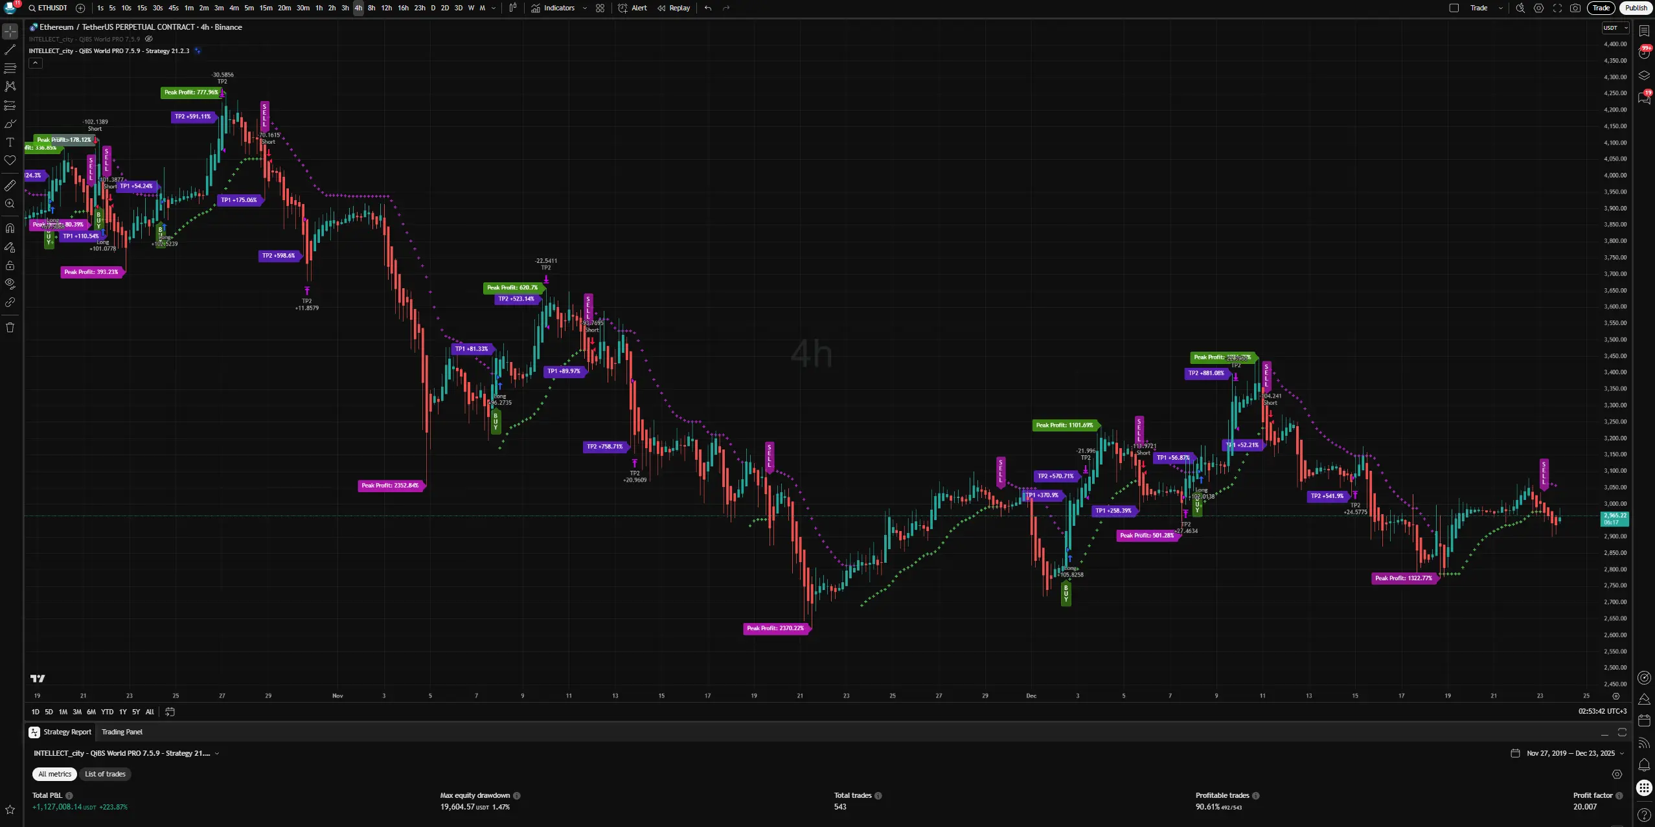Viewport: 1655px width, 827px height.
Task: Toggle the lock all drawings tool
Action: 10,266
